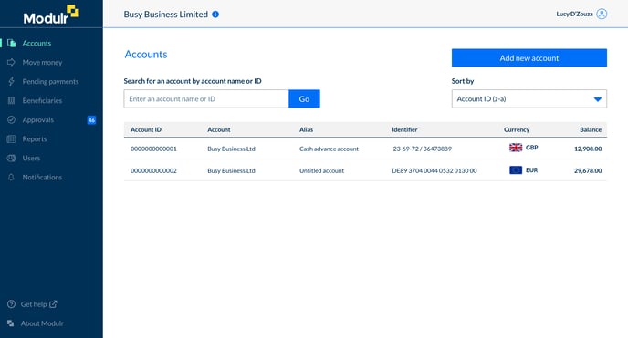Screen dimensions: 628x338
Task: Select account ID 0000000000001
Action: [x=153, y=149]
